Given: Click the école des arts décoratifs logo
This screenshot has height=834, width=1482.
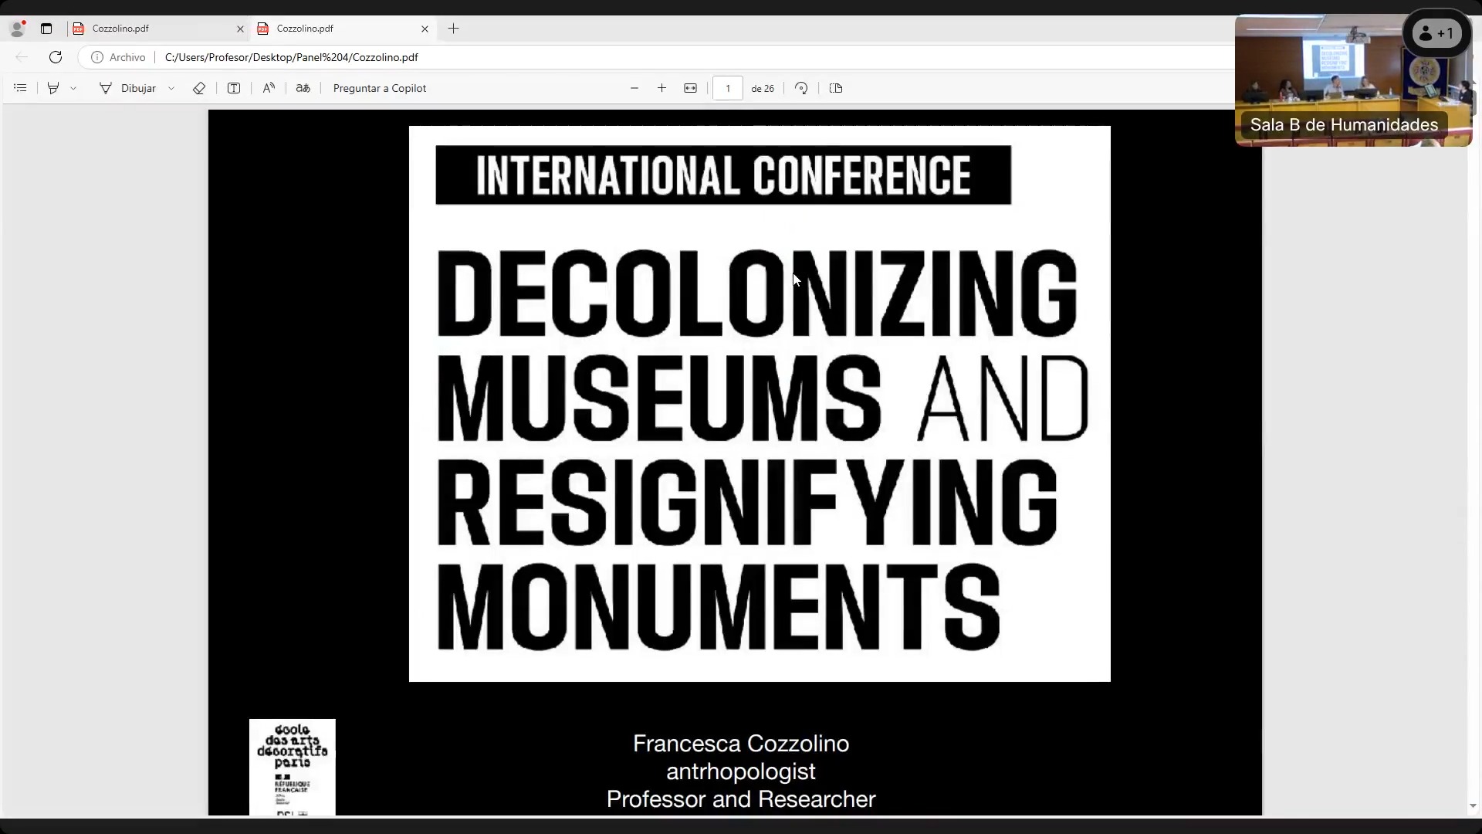Looking at the screenshot, I should [x=293, y=767].
